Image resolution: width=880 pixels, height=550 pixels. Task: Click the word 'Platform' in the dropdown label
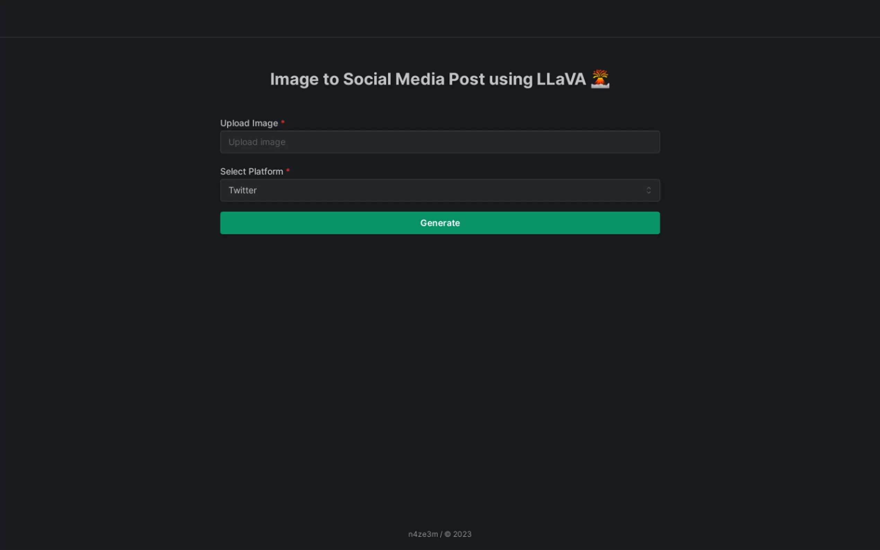point(266,171)
